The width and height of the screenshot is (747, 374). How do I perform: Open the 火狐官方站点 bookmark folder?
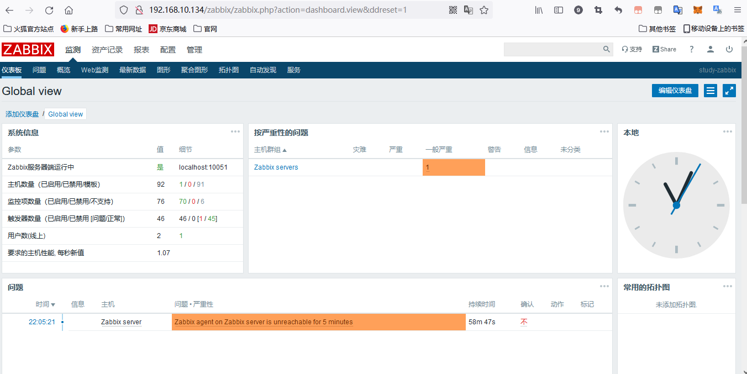pyautogui.click(x=29, y=29)
